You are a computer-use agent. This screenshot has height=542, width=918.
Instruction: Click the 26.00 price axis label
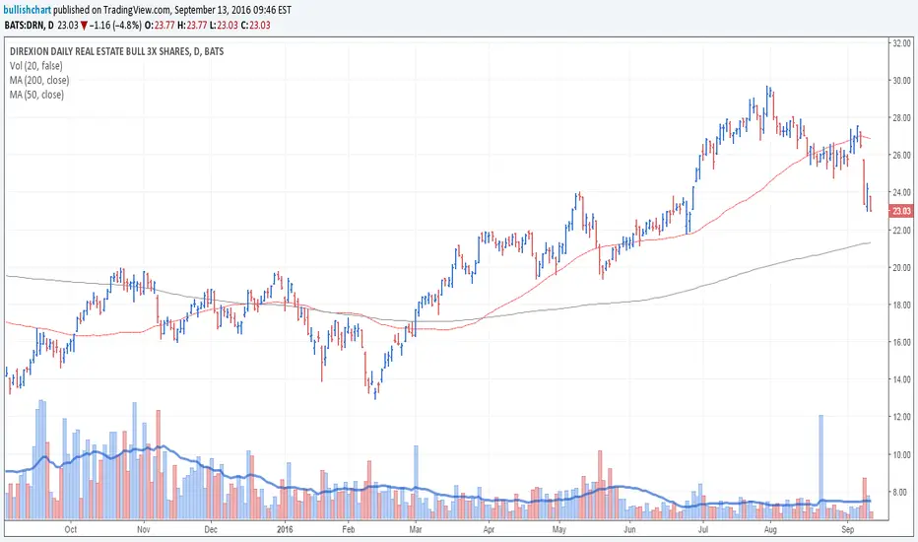[x=901, y=156]
